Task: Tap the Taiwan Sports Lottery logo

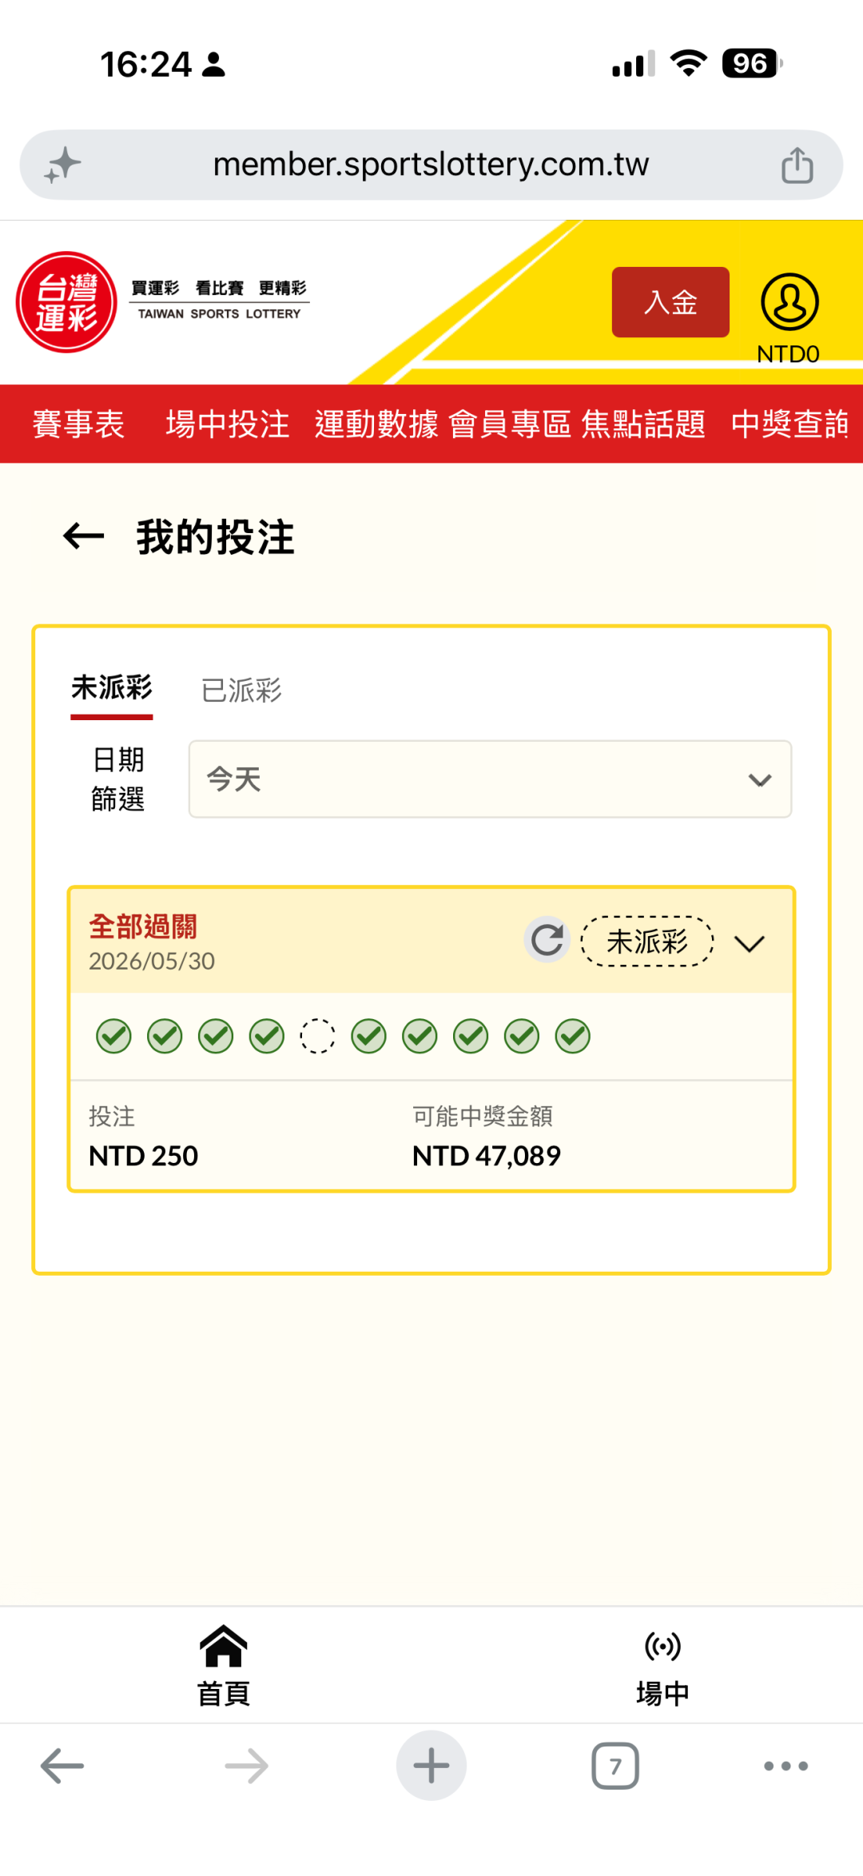Action: coord(67,302)
